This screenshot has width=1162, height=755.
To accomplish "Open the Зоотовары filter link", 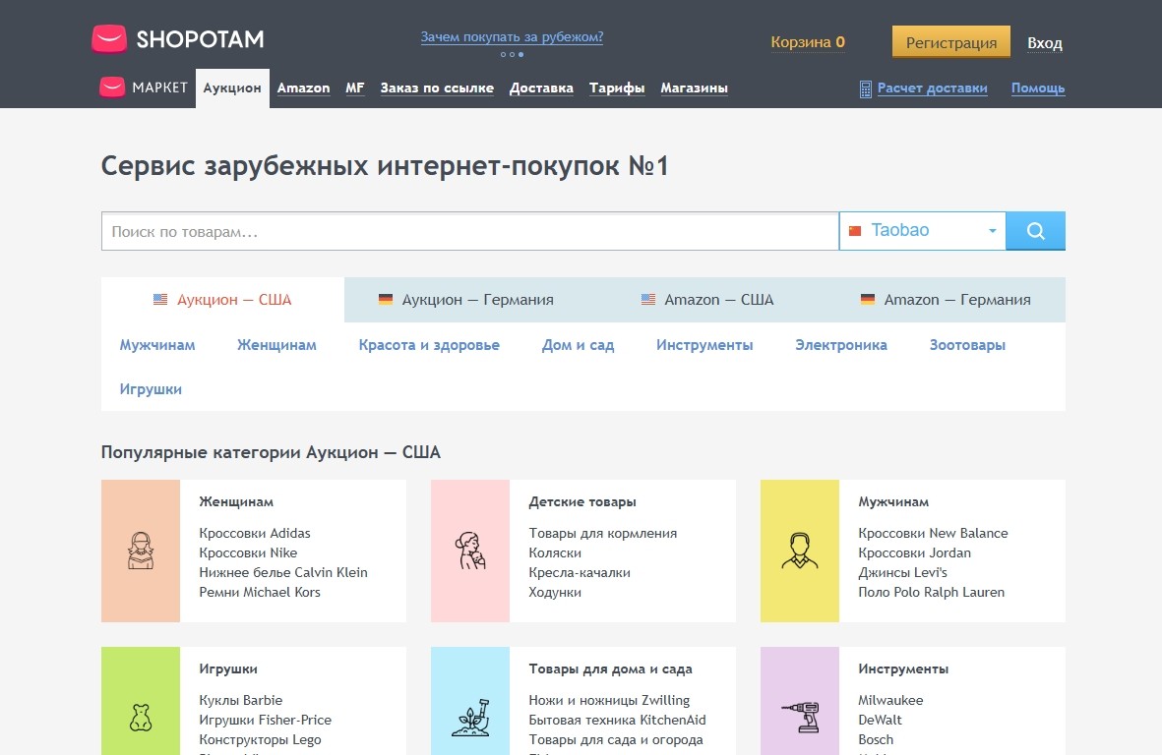I will tap(967, 345).
